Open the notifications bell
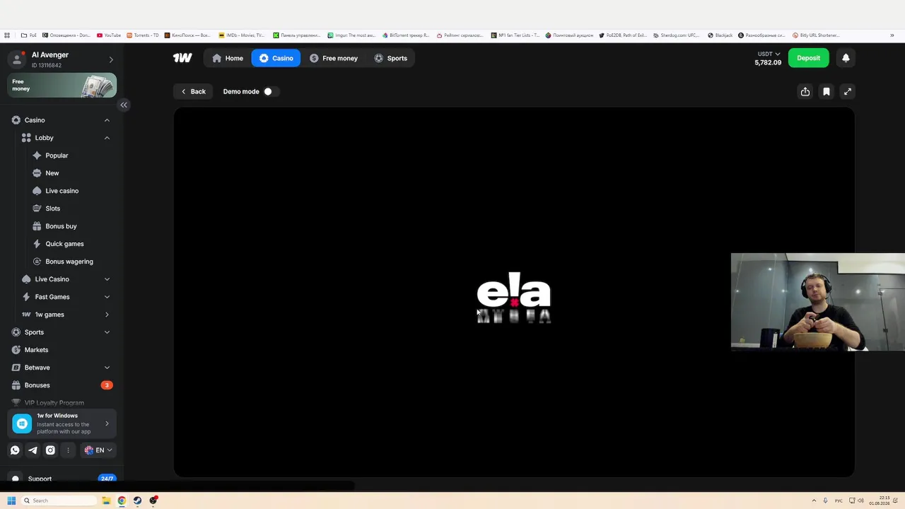Image resolution: width=905 pixels, height=509 pixels. click(846, 58)
